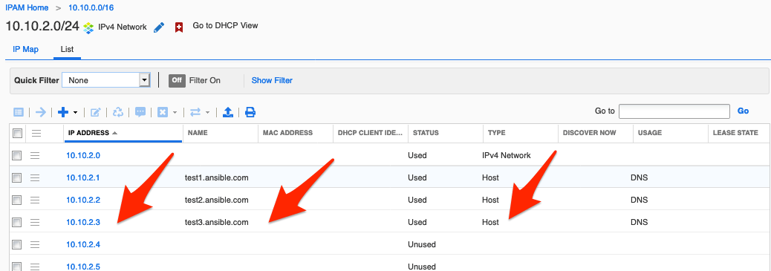Image resolution: width=771 pixels, height=271 pixels.
Task: Click the speech bubble comment icon
Action: (x=140, y=112)
